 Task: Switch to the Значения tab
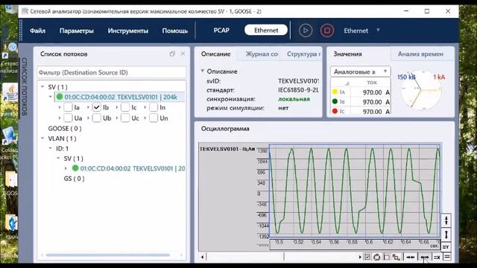point(347,54)
